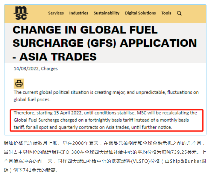Click the text 'tariff, for all spot and quarterly contracts'
Viewport: 211px width, 175px height.
pos(56,127)
